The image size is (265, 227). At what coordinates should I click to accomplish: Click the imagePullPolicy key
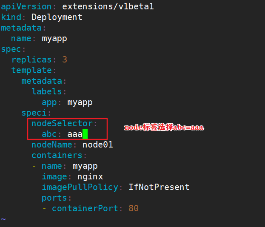pos(80,187)
